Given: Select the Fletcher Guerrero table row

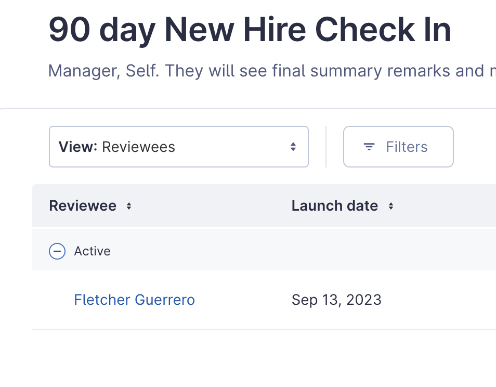Looking at the screenshot, I should tap(264, 300).
